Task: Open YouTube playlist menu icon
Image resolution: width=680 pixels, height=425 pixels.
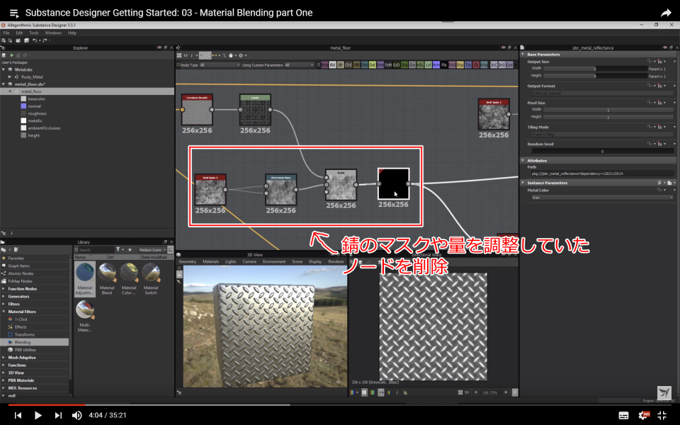Action: click(x=14, y=13)
